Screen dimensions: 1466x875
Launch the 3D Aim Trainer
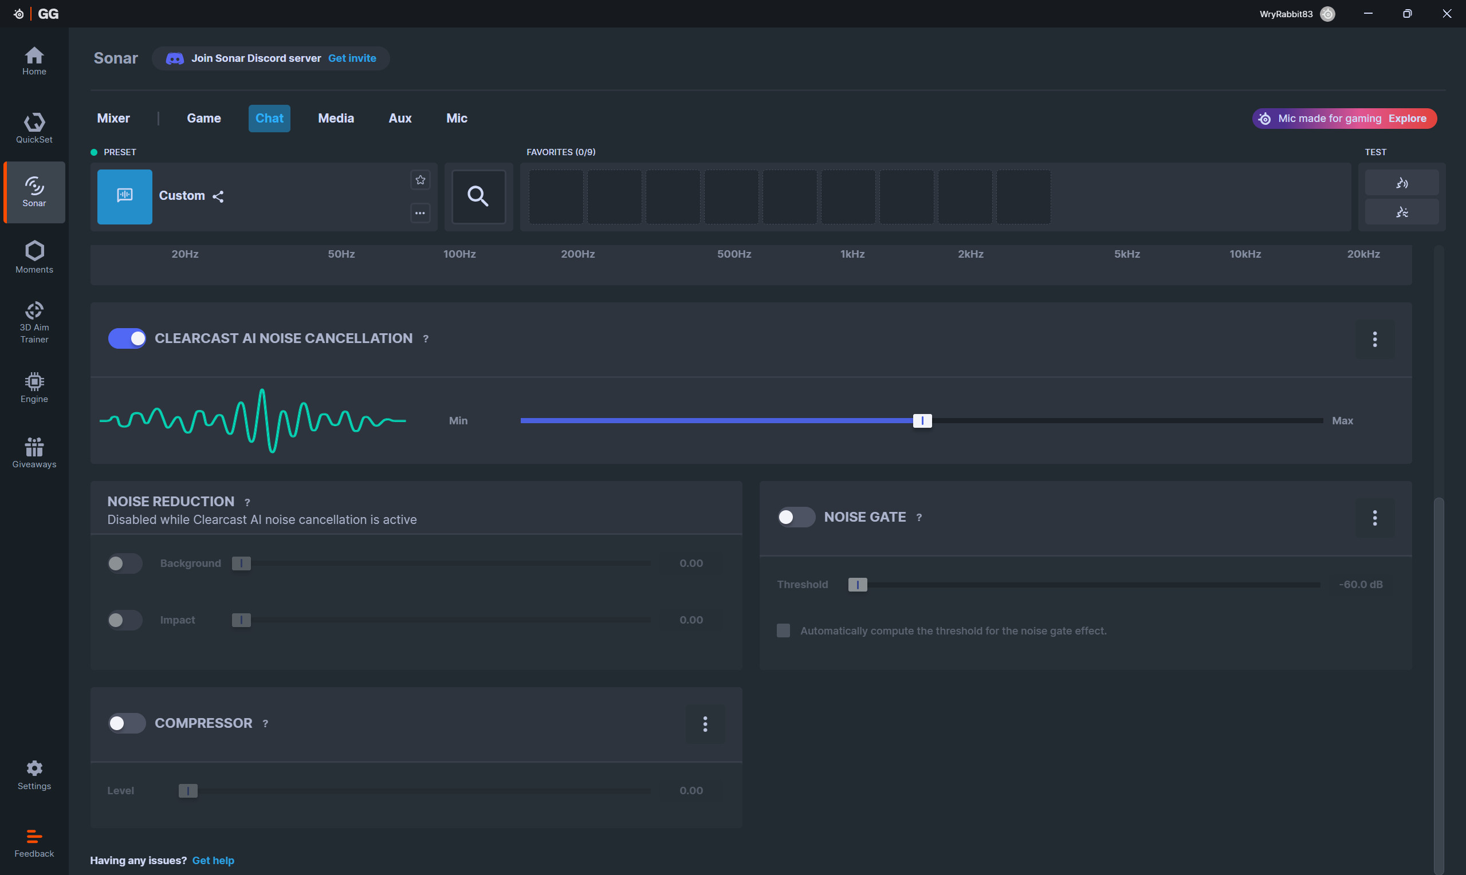[34, 322]
